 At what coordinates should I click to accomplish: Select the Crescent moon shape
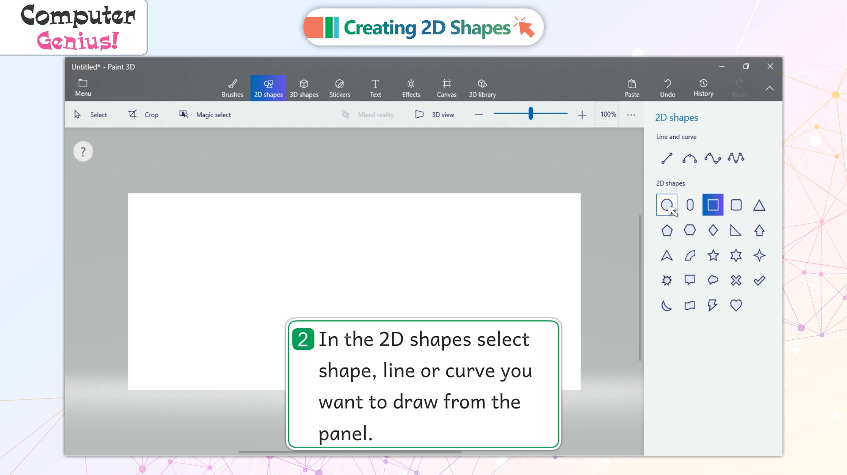667,305
